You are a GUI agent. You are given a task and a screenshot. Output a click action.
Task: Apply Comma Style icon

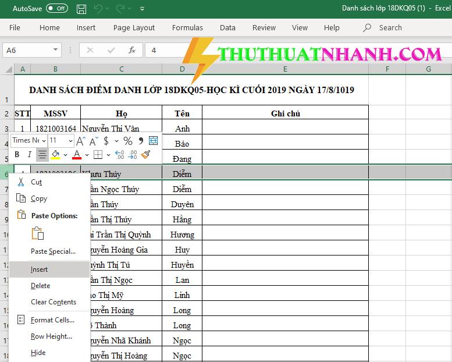coord(141,141)
